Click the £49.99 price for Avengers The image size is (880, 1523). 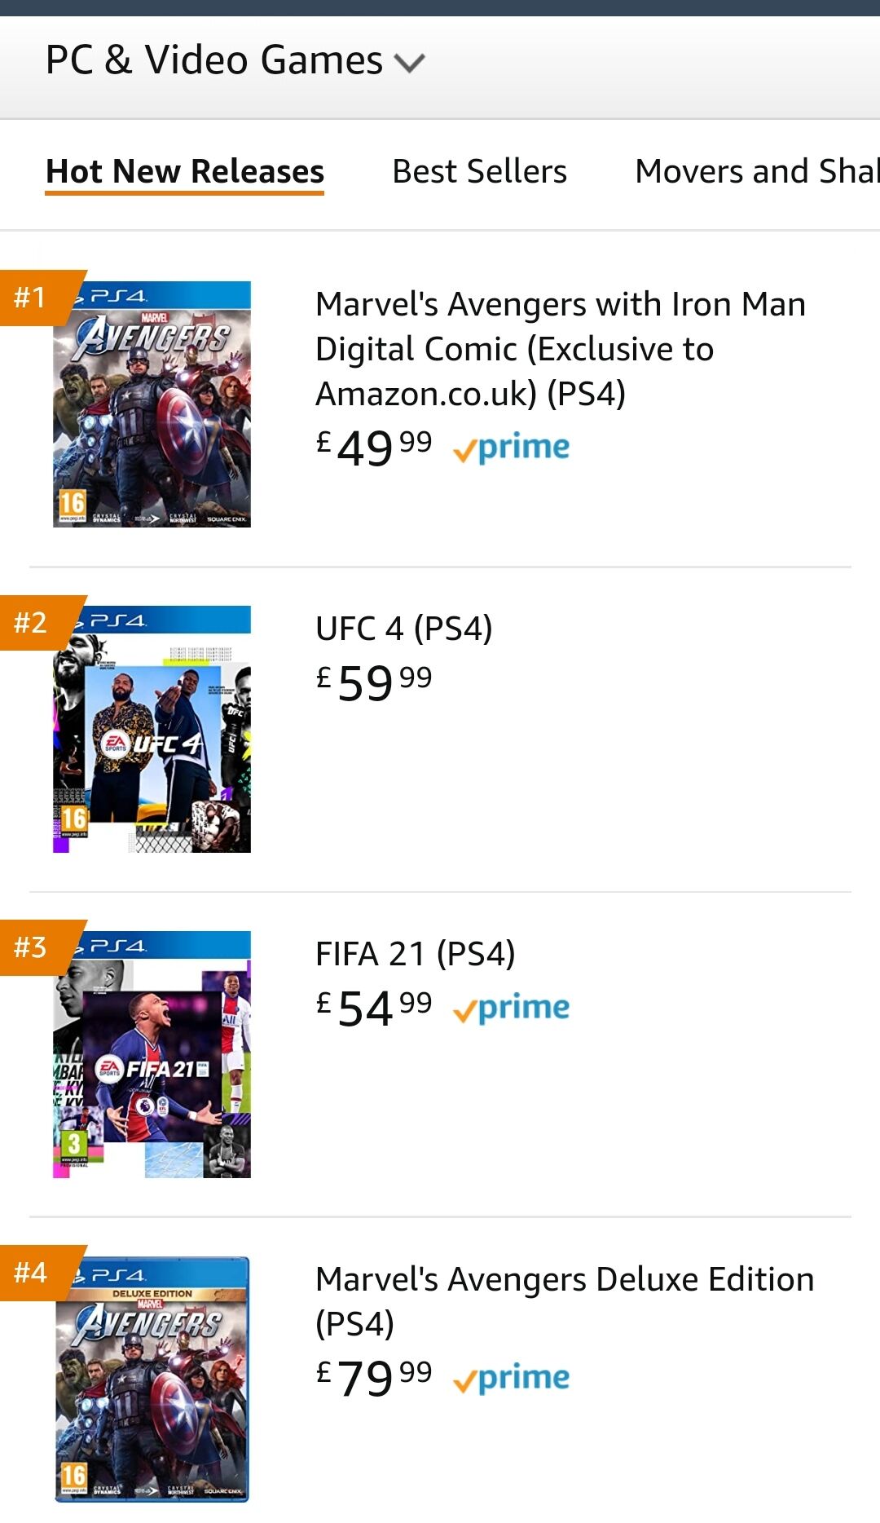[x=374, y=448]
